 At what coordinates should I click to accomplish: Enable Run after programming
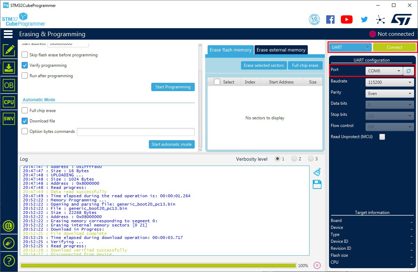click(25, 75)
